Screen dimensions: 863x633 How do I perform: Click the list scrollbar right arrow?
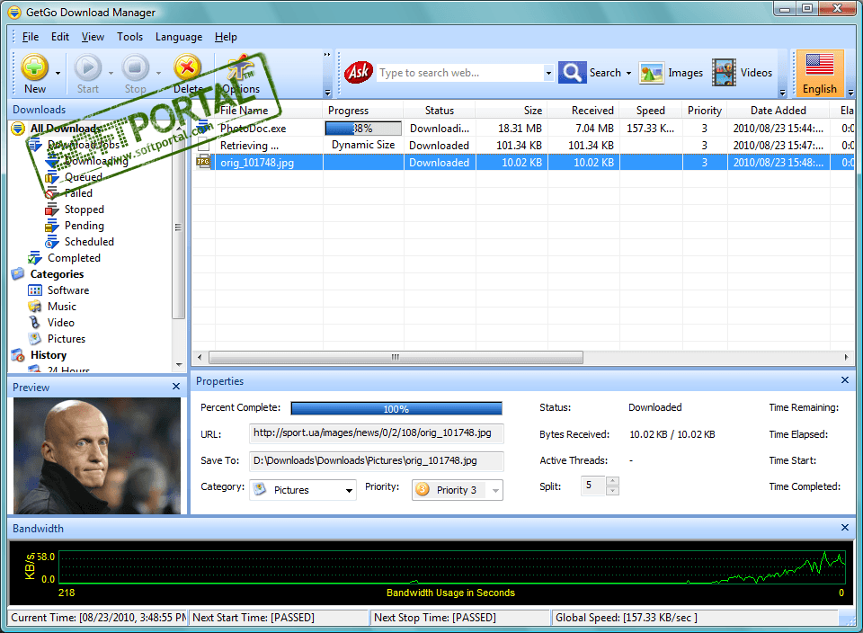[x=846, y=357]
